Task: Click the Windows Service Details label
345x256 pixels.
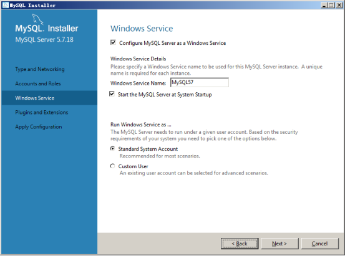Action: click(x=138, y=59)
